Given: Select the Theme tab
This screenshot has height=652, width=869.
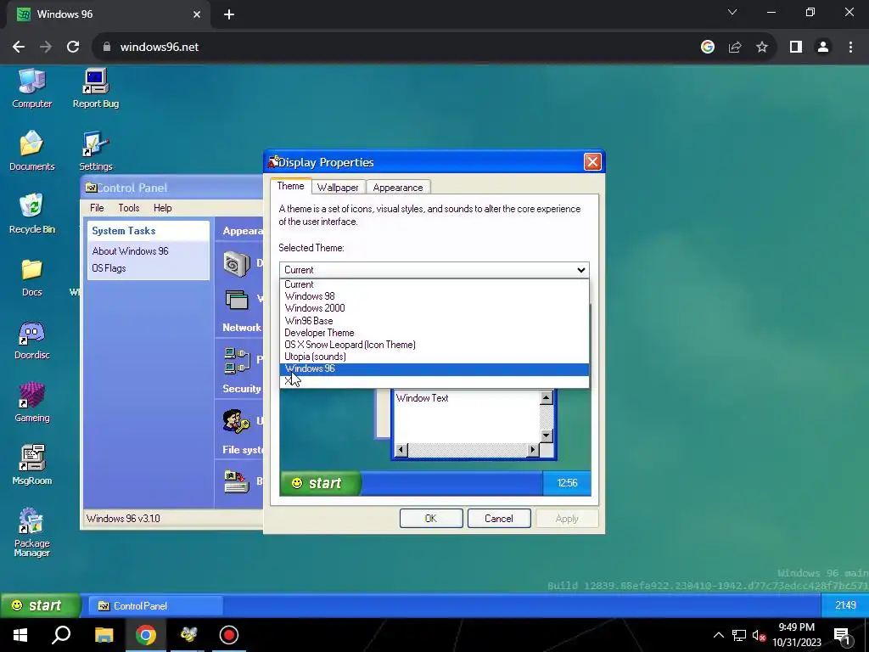Looking at the screenshot, I should pos(290,186).
